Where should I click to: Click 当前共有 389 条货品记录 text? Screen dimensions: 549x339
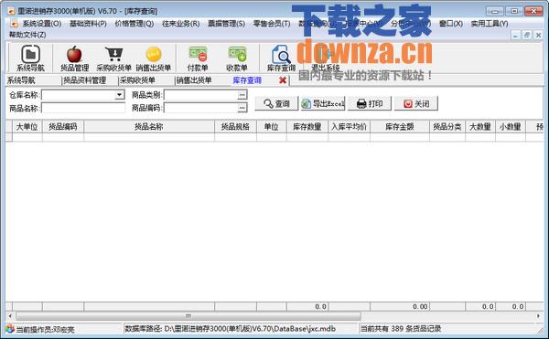pos(401,329)
